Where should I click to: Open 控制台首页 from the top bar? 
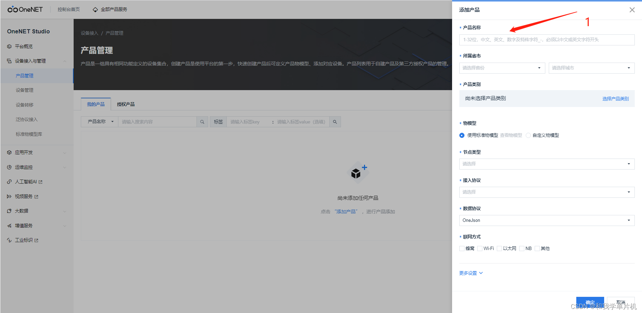coord(68,9)
